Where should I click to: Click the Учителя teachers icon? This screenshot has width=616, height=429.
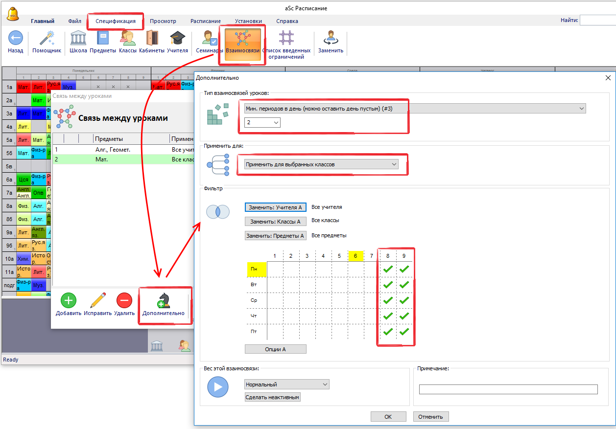177,39
